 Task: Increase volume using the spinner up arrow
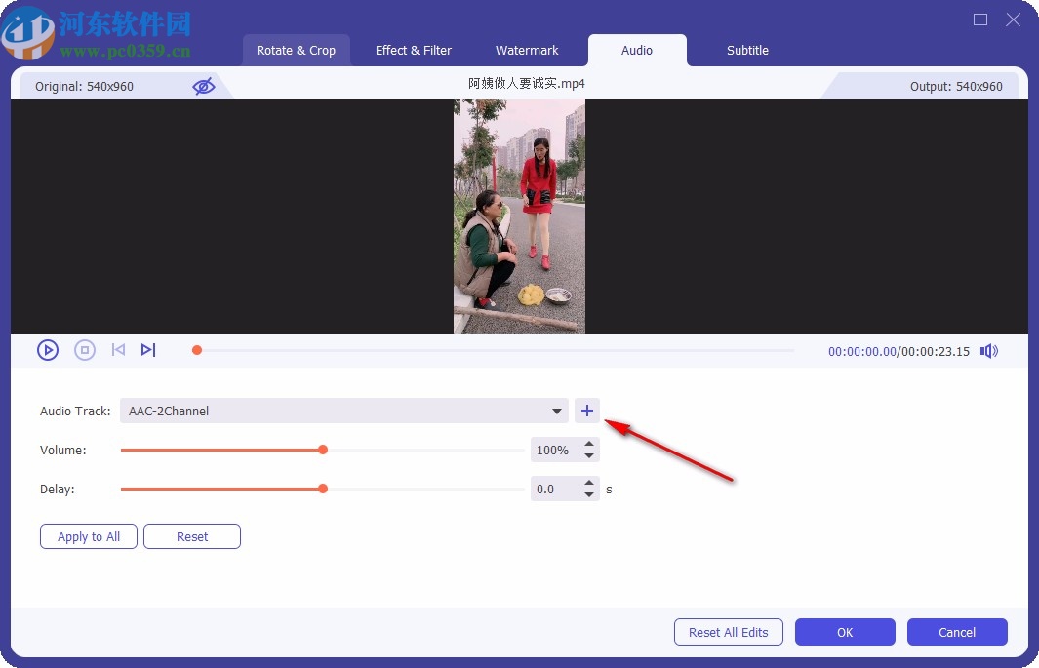(x=588, y=444)
